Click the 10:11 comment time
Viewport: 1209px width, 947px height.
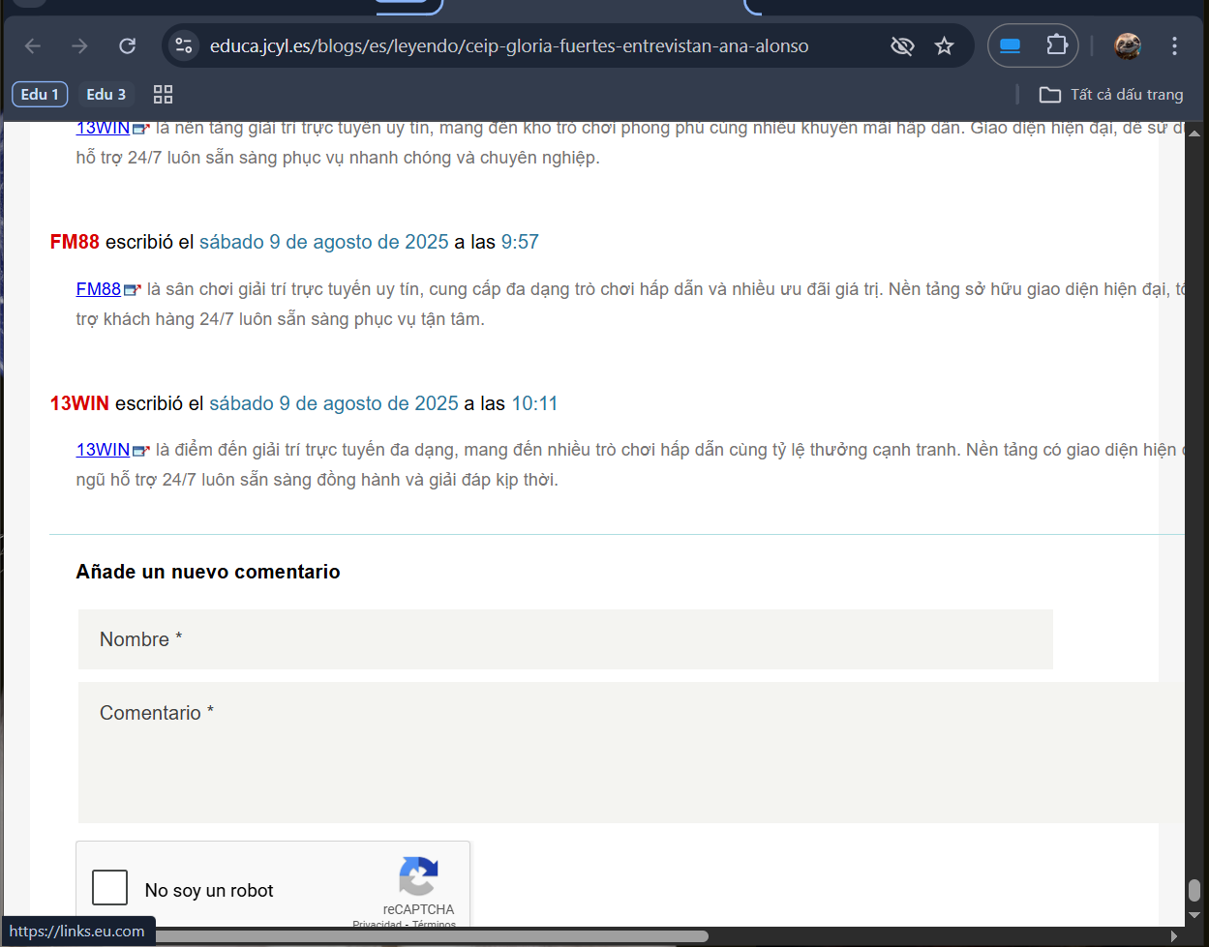point(534,403)
